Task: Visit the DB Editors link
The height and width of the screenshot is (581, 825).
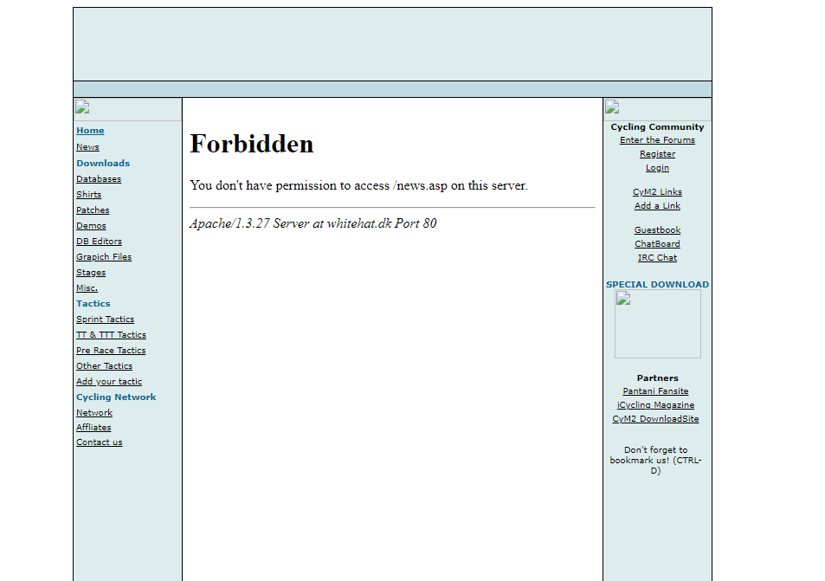Action: tap(99, 242)
